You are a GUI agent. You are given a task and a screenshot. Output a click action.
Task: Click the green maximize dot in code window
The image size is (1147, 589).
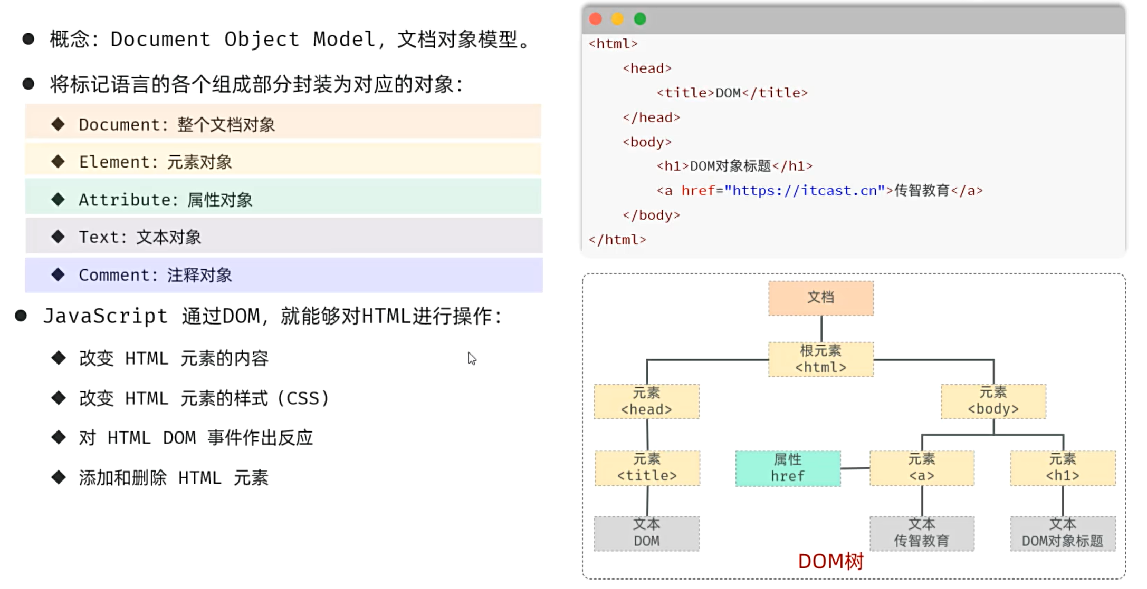[640, 19]
